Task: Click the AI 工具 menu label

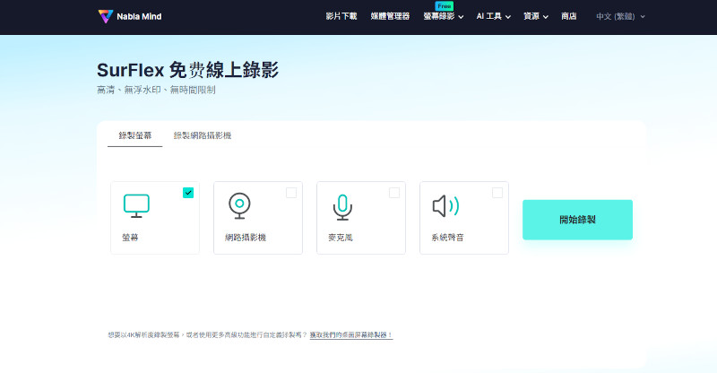Action: pos(489,16)
